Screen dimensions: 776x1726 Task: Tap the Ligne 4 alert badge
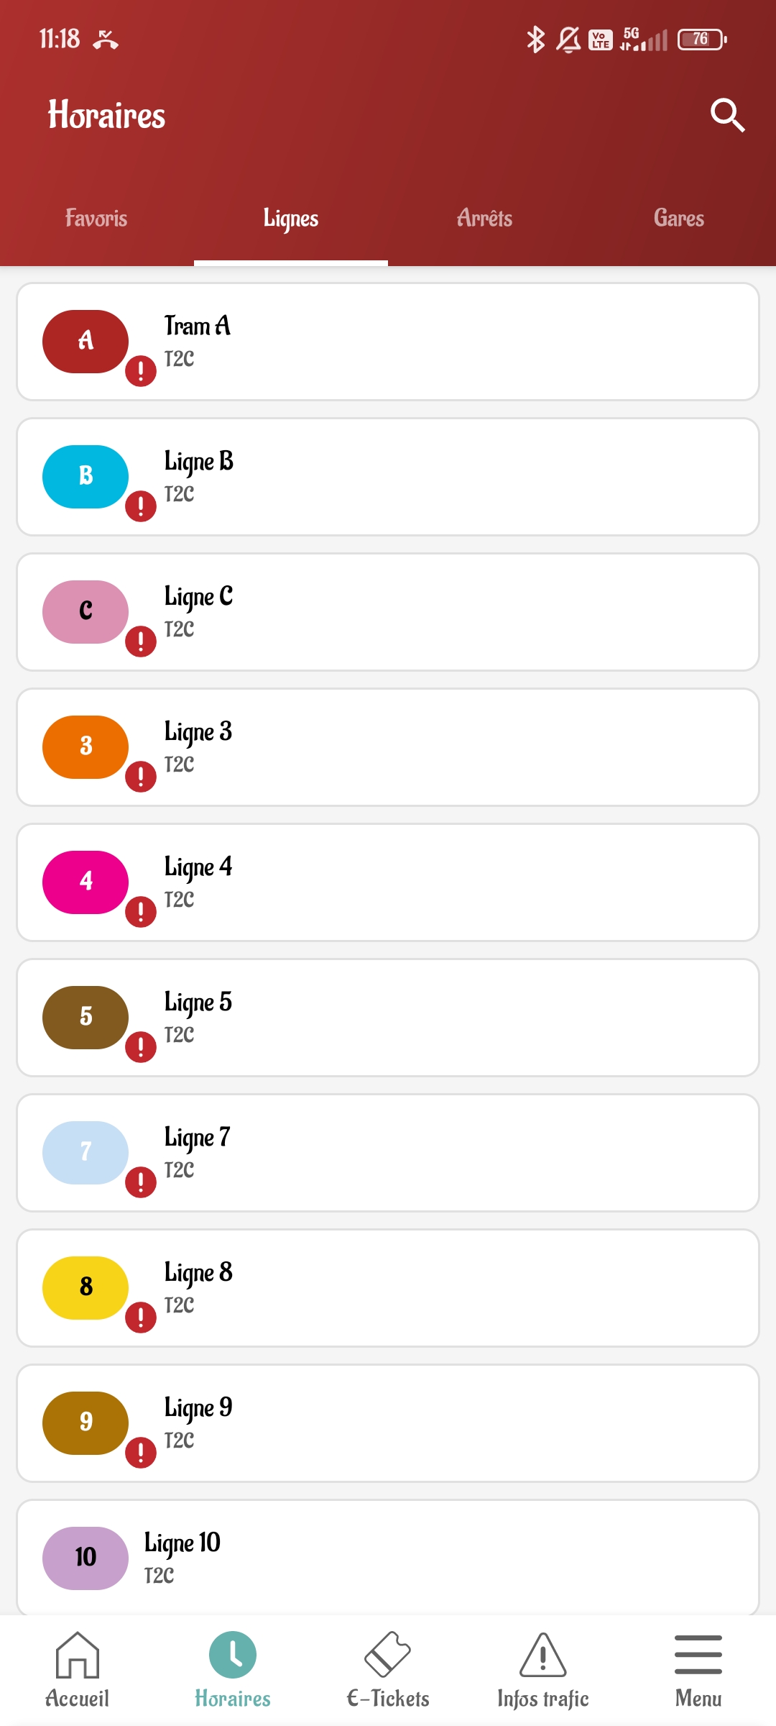tap(141, 912)
